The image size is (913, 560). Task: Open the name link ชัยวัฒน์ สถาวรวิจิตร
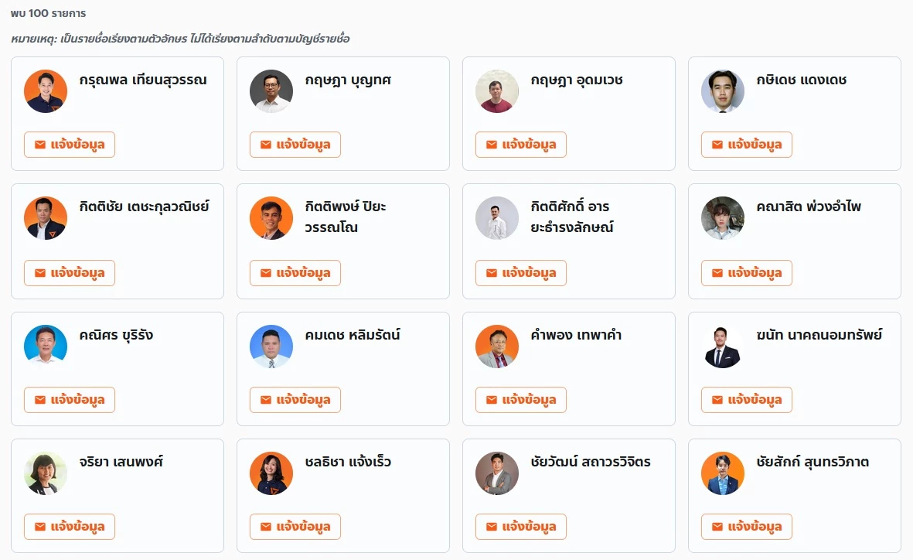click(591, 463)
